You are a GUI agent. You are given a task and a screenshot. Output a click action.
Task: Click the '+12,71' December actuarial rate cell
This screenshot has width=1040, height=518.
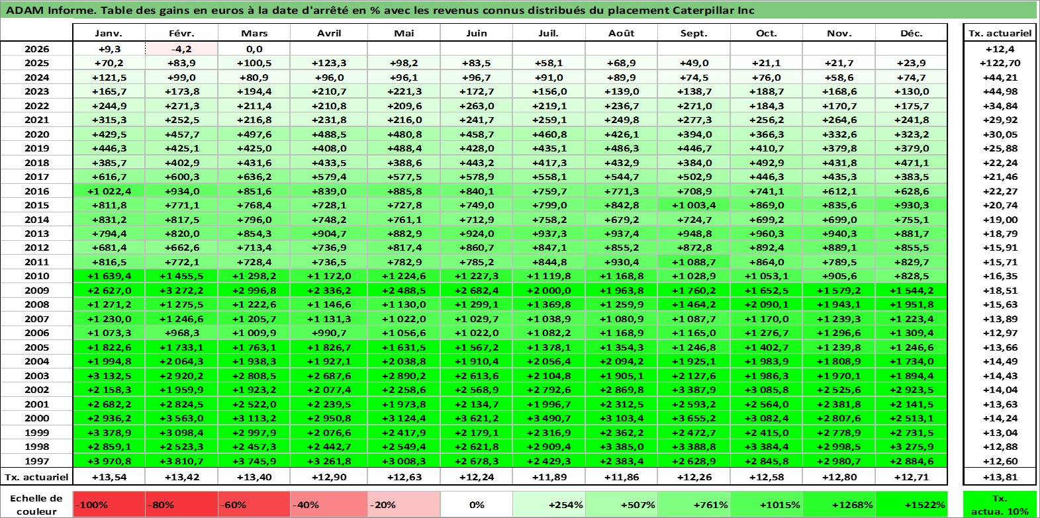click(912, 477)
